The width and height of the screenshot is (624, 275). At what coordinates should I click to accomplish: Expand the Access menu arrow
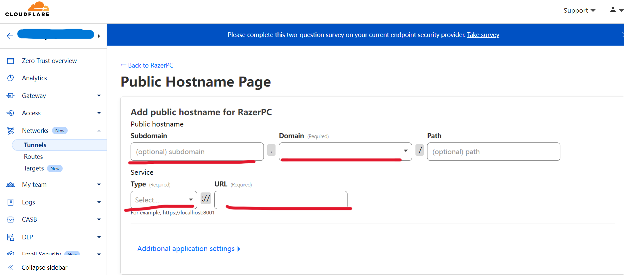(99, 113)
